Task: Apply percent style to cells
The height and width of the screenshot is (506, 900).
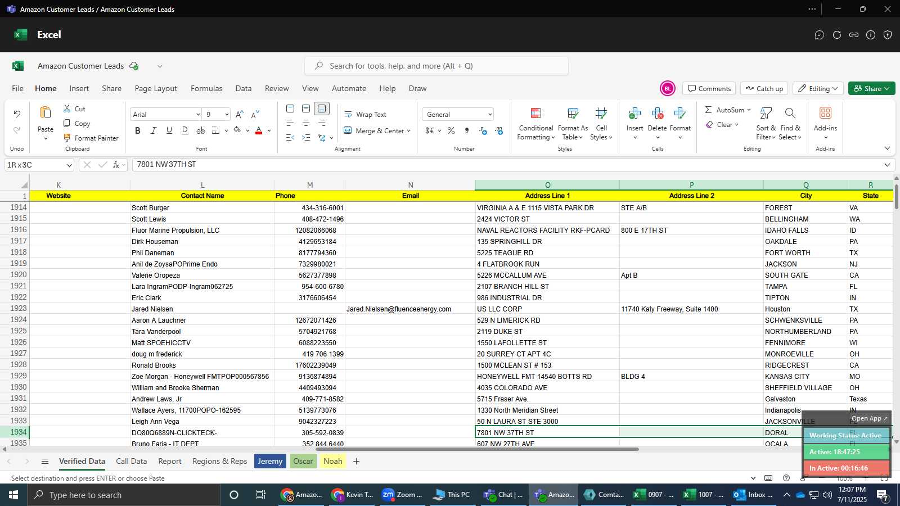Action: click(x=451, y=130)
